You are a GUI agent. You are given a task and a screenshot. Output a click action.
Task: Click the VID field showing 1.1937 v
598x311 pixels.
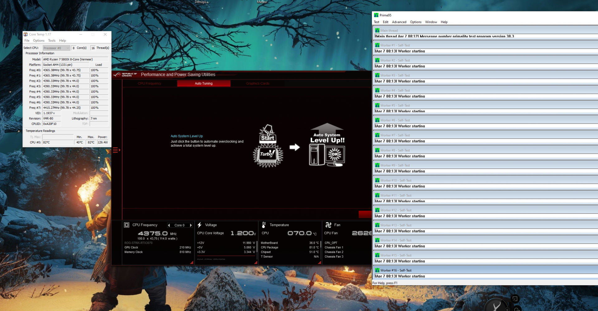pos(51,113)
